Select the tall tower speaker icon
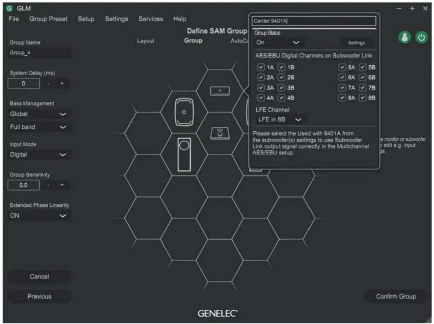434x324 pixels. click(x=184, y=155)
